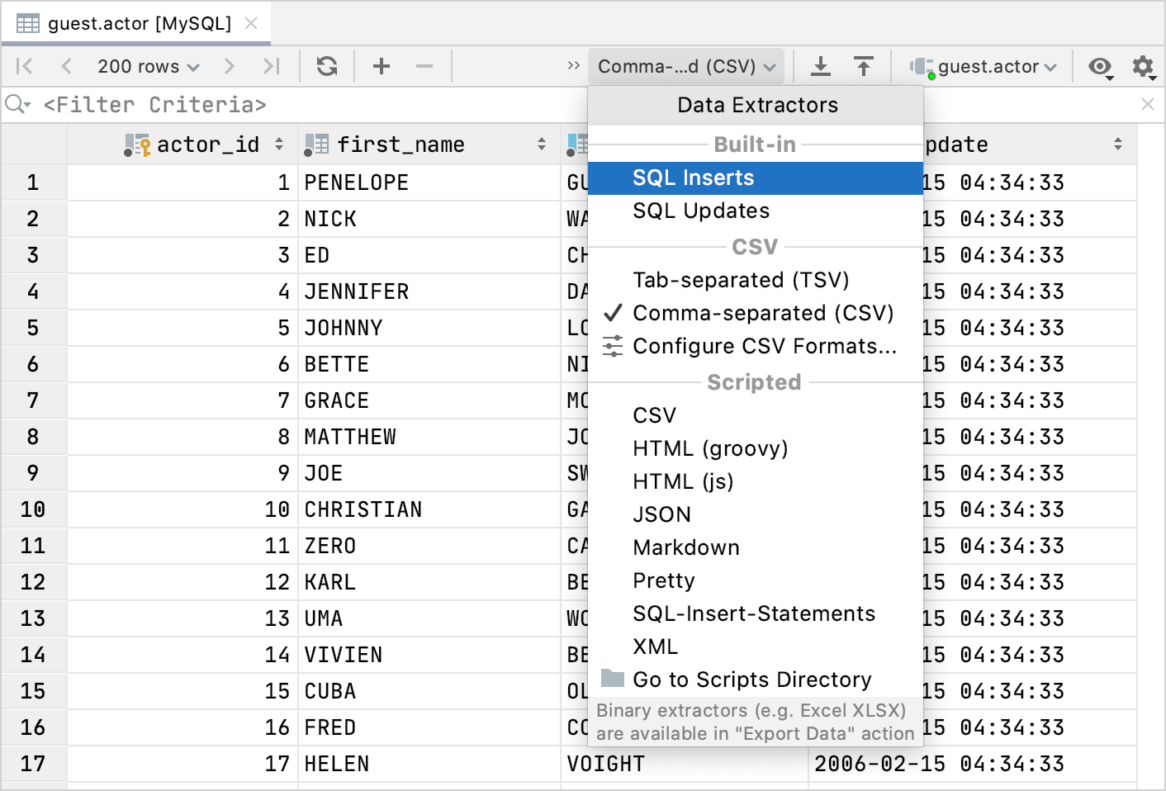Go to next page of rows
The image size is (1166, 791).
pyautogui.click(x=230, y=66)
